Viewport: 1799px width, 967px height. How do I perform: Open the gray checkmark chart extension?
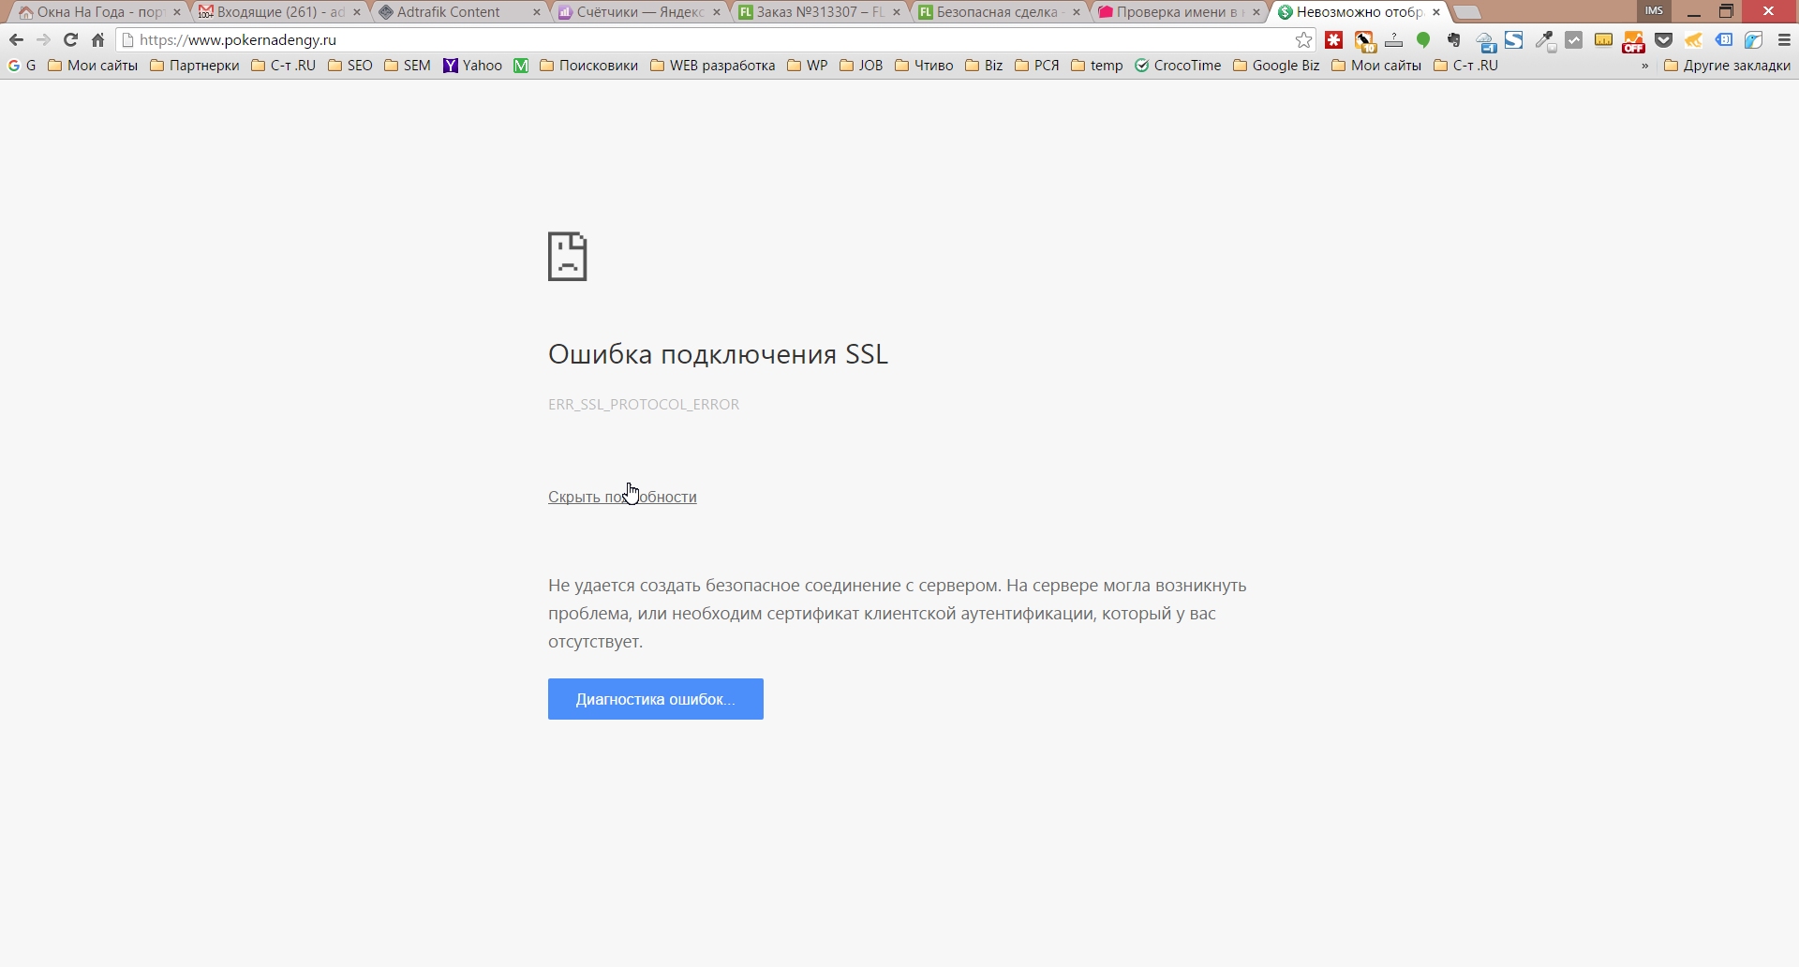(x=1574, y=40)
